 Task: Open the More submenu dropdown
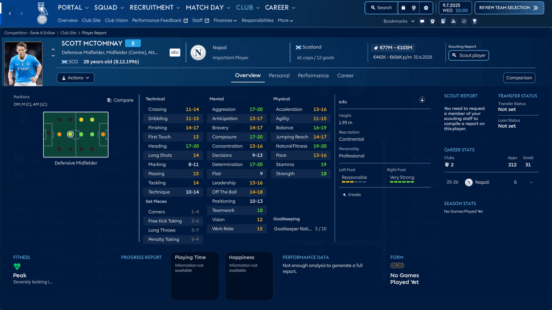[x=285, y=21]
